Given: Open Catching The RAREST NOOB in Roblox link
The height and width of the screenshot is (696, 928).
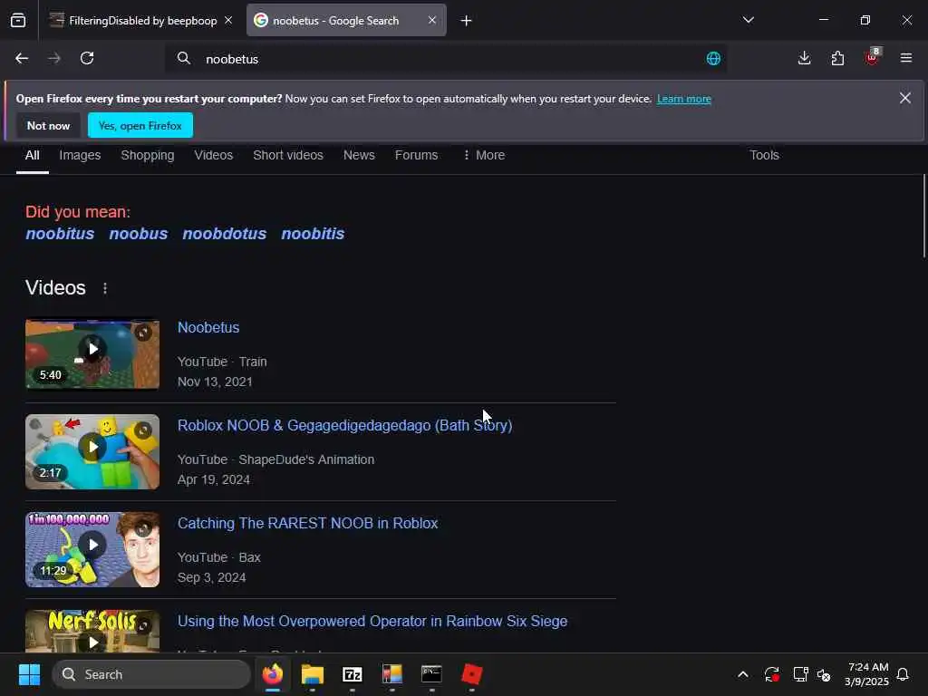Looking at the screenshot, I should tap(308, 523).
